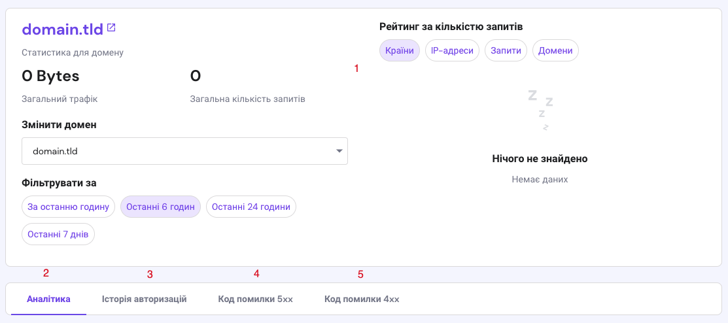Switch to Історія авторизацій tab
This screenshot has height=323, width=728.
coord(145,299)
